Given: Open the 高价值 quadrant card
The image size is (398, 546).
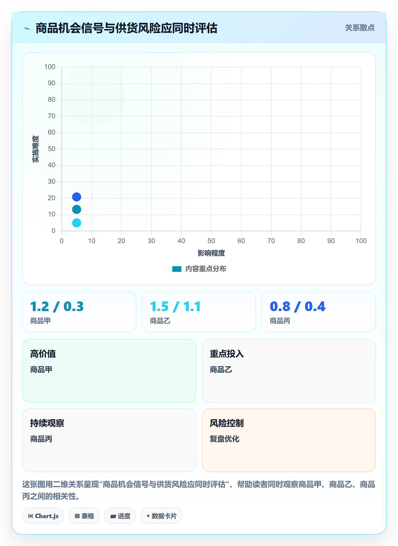Looking at the screenshot, I should coord(109,371).
